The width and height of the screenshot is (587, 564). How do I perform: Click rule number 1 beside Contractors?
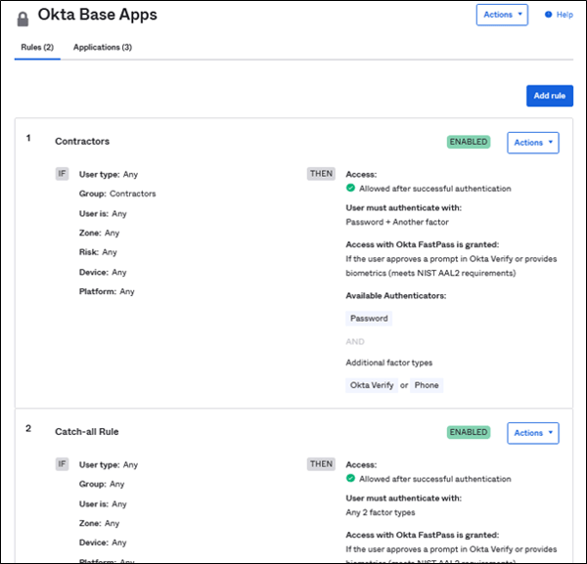28,138
